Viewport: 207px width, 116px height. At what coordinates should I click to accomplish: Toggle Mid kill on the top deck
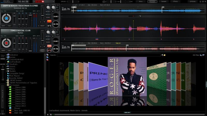(x=23, y=27)
